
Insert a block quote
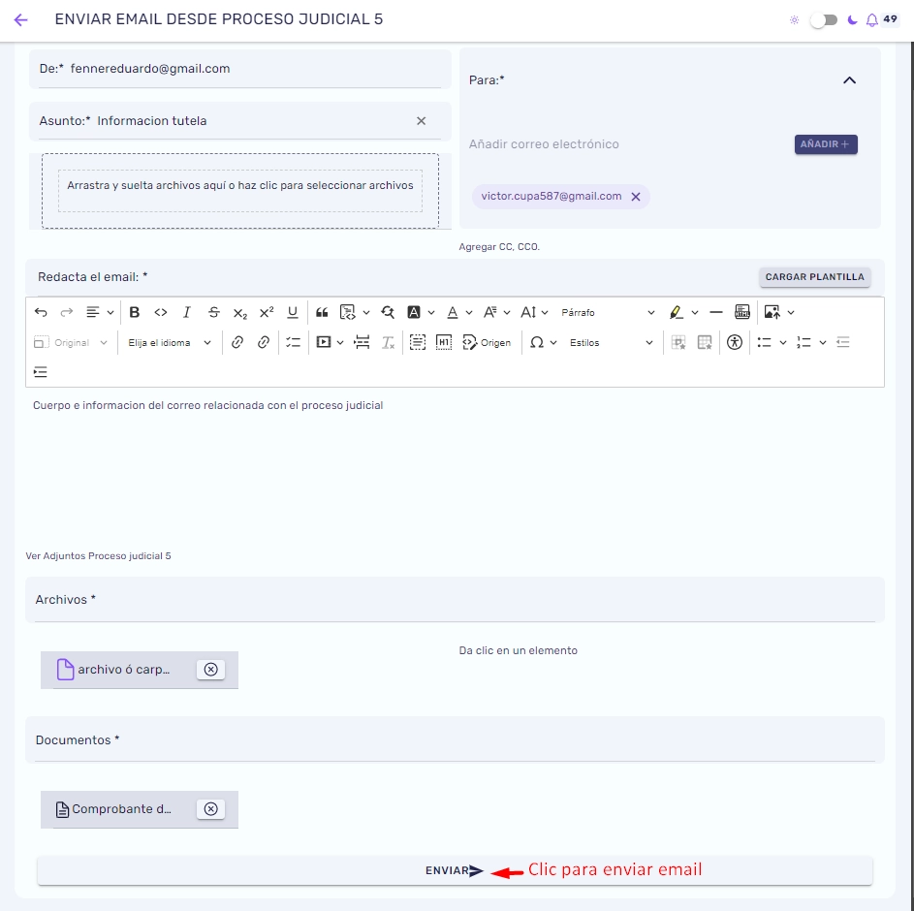pyautogui.click(x=322, y=312)
